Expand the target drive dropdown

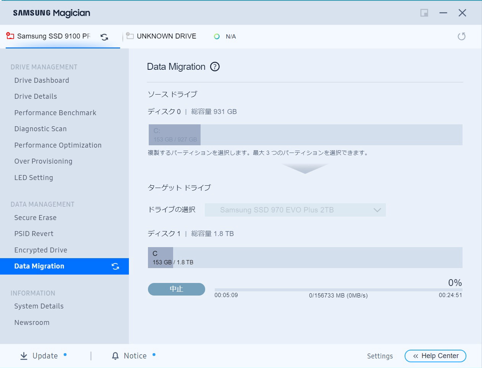(295, 210)
